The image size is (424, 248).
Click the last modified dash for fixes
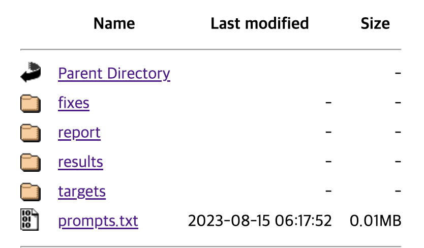click(x=328, y=103)
